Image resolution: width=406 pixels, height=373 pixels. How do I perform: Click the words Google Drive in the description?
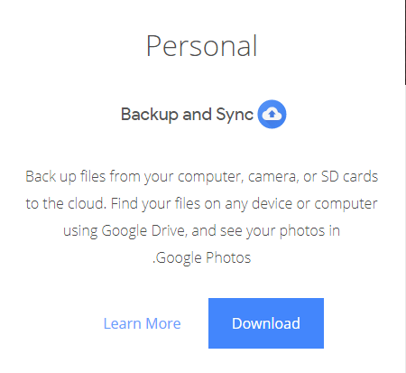coord(143,231)
